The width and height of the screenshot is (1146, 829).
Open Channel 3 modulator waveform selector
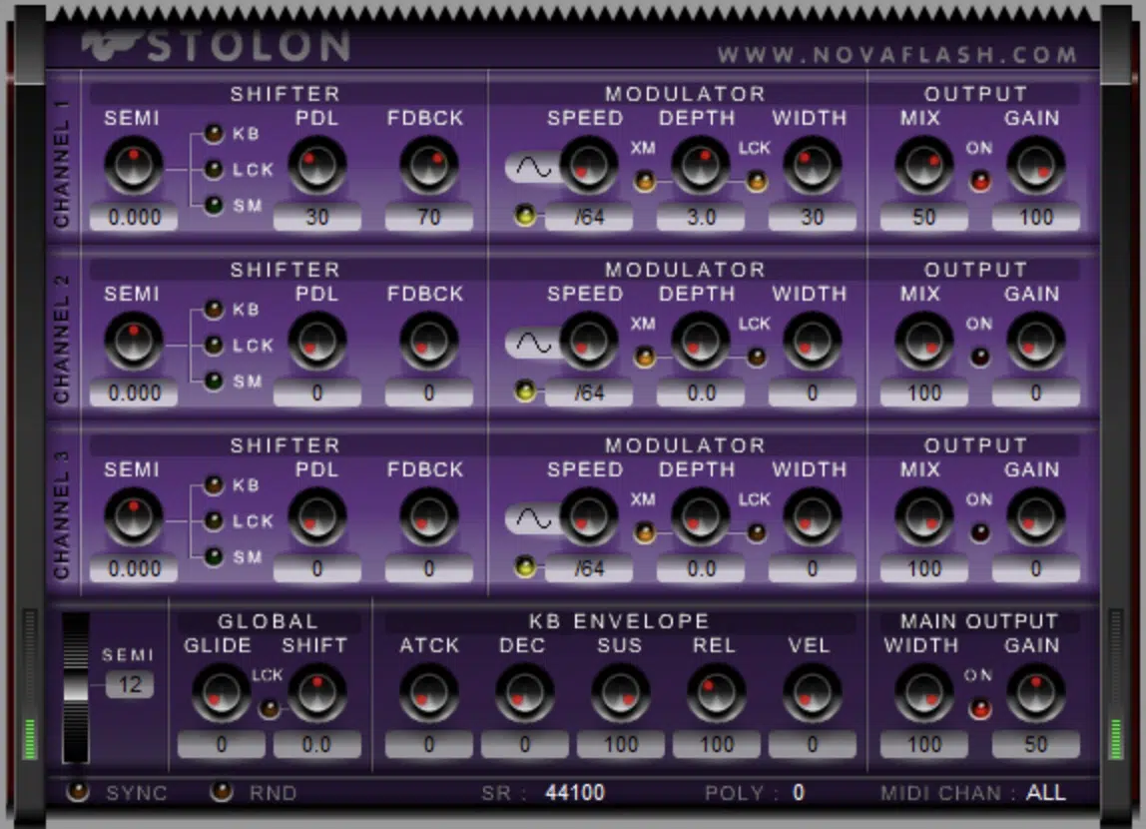tap(533, 519)
